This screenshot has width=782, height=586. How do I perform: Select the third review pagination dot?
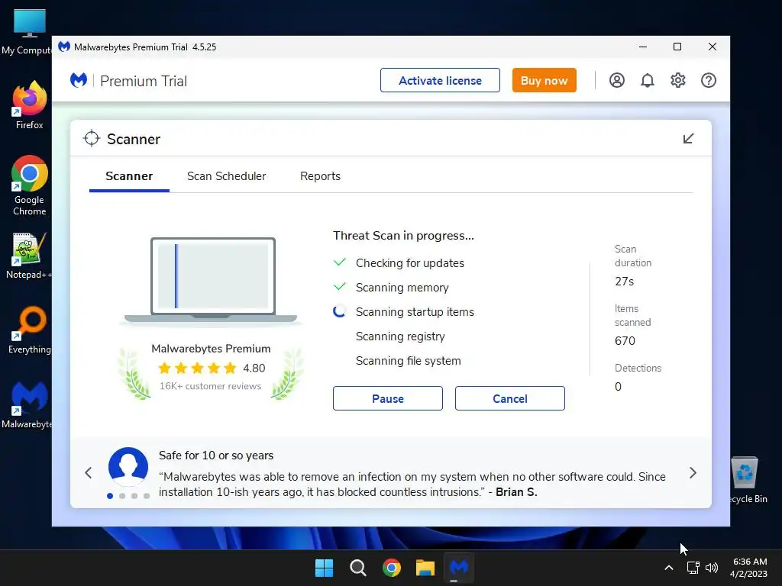point(134,496)
